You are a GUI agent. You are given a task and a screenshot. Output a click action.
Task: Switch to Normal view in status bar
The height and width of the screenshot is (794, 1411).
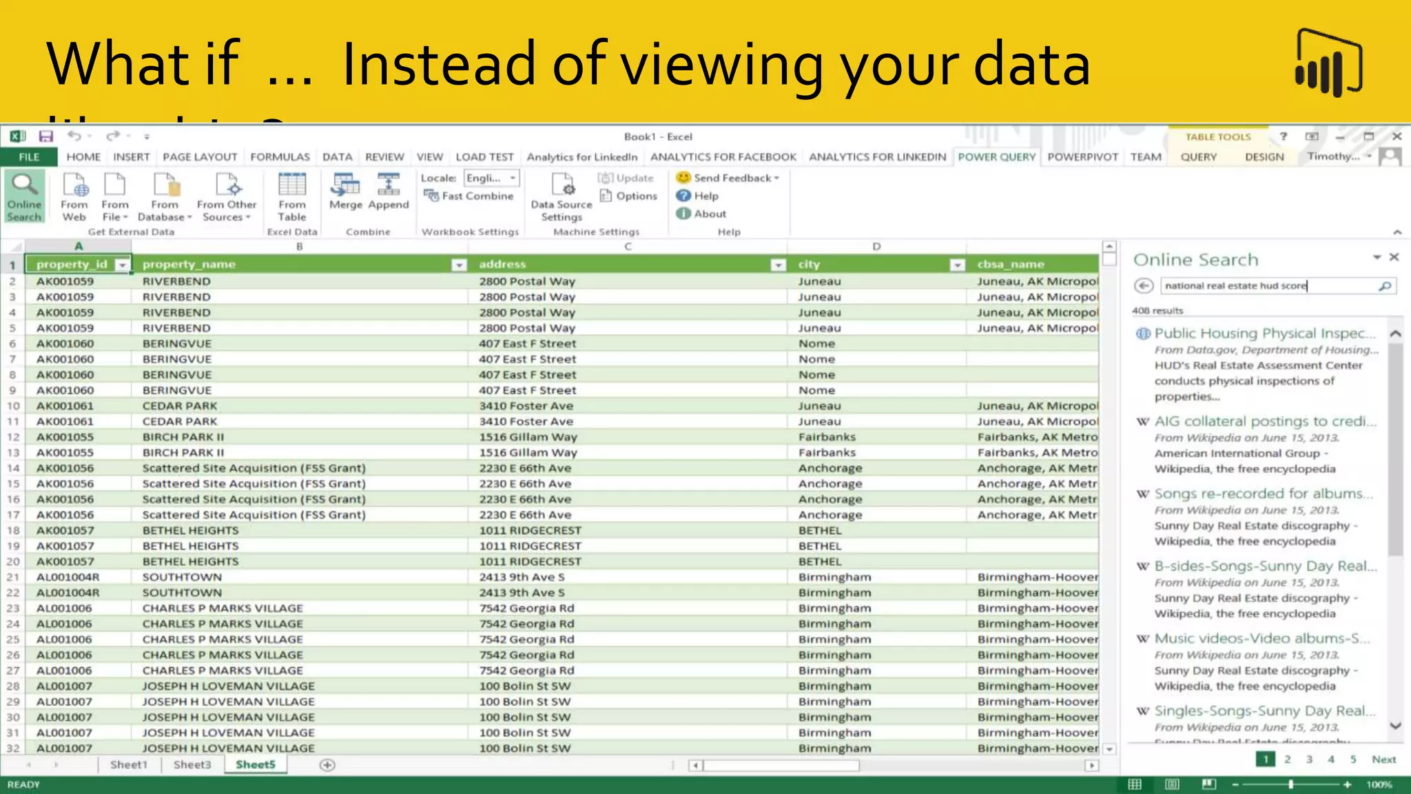[1135, 784]
